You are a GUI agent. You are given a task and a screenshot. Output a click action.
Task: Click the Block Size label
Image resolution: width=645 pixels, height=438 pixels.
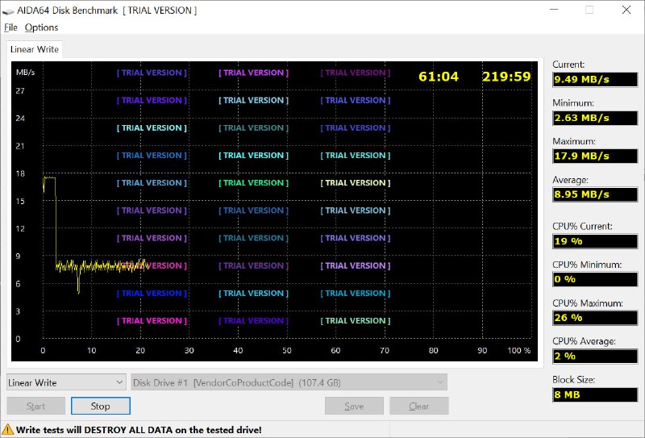click(x=573, y=380)
